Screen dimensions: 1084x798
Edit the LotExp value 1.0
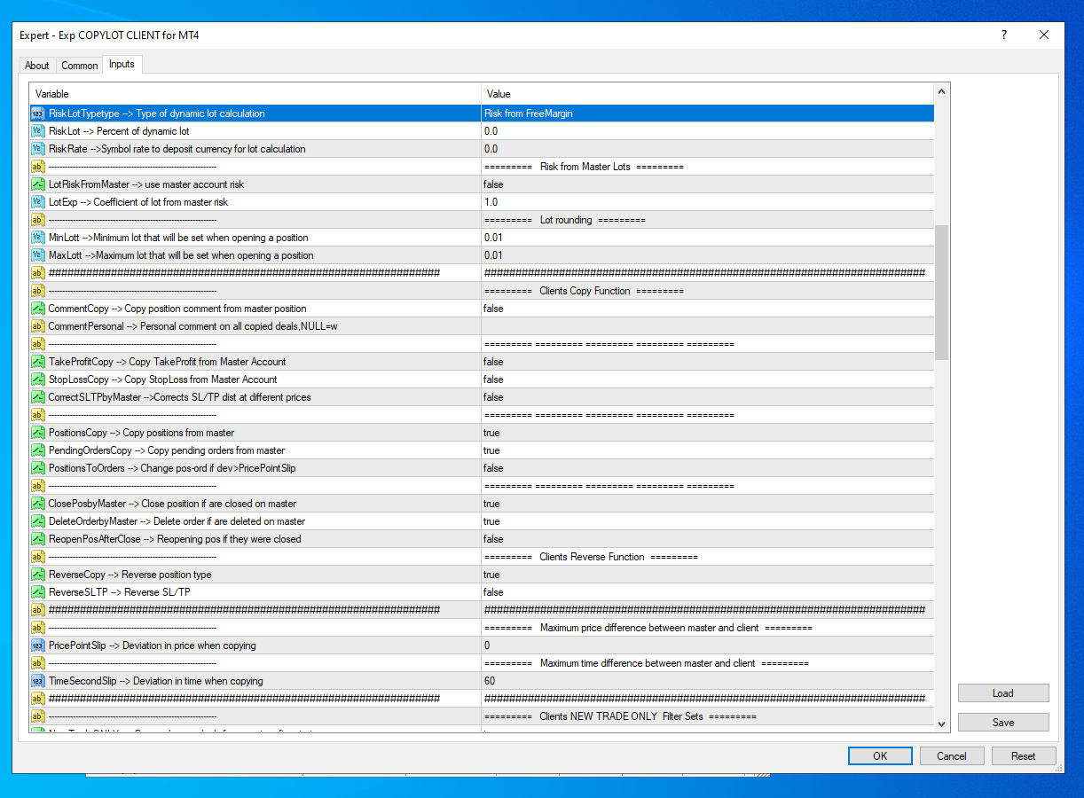coord(707,202)
